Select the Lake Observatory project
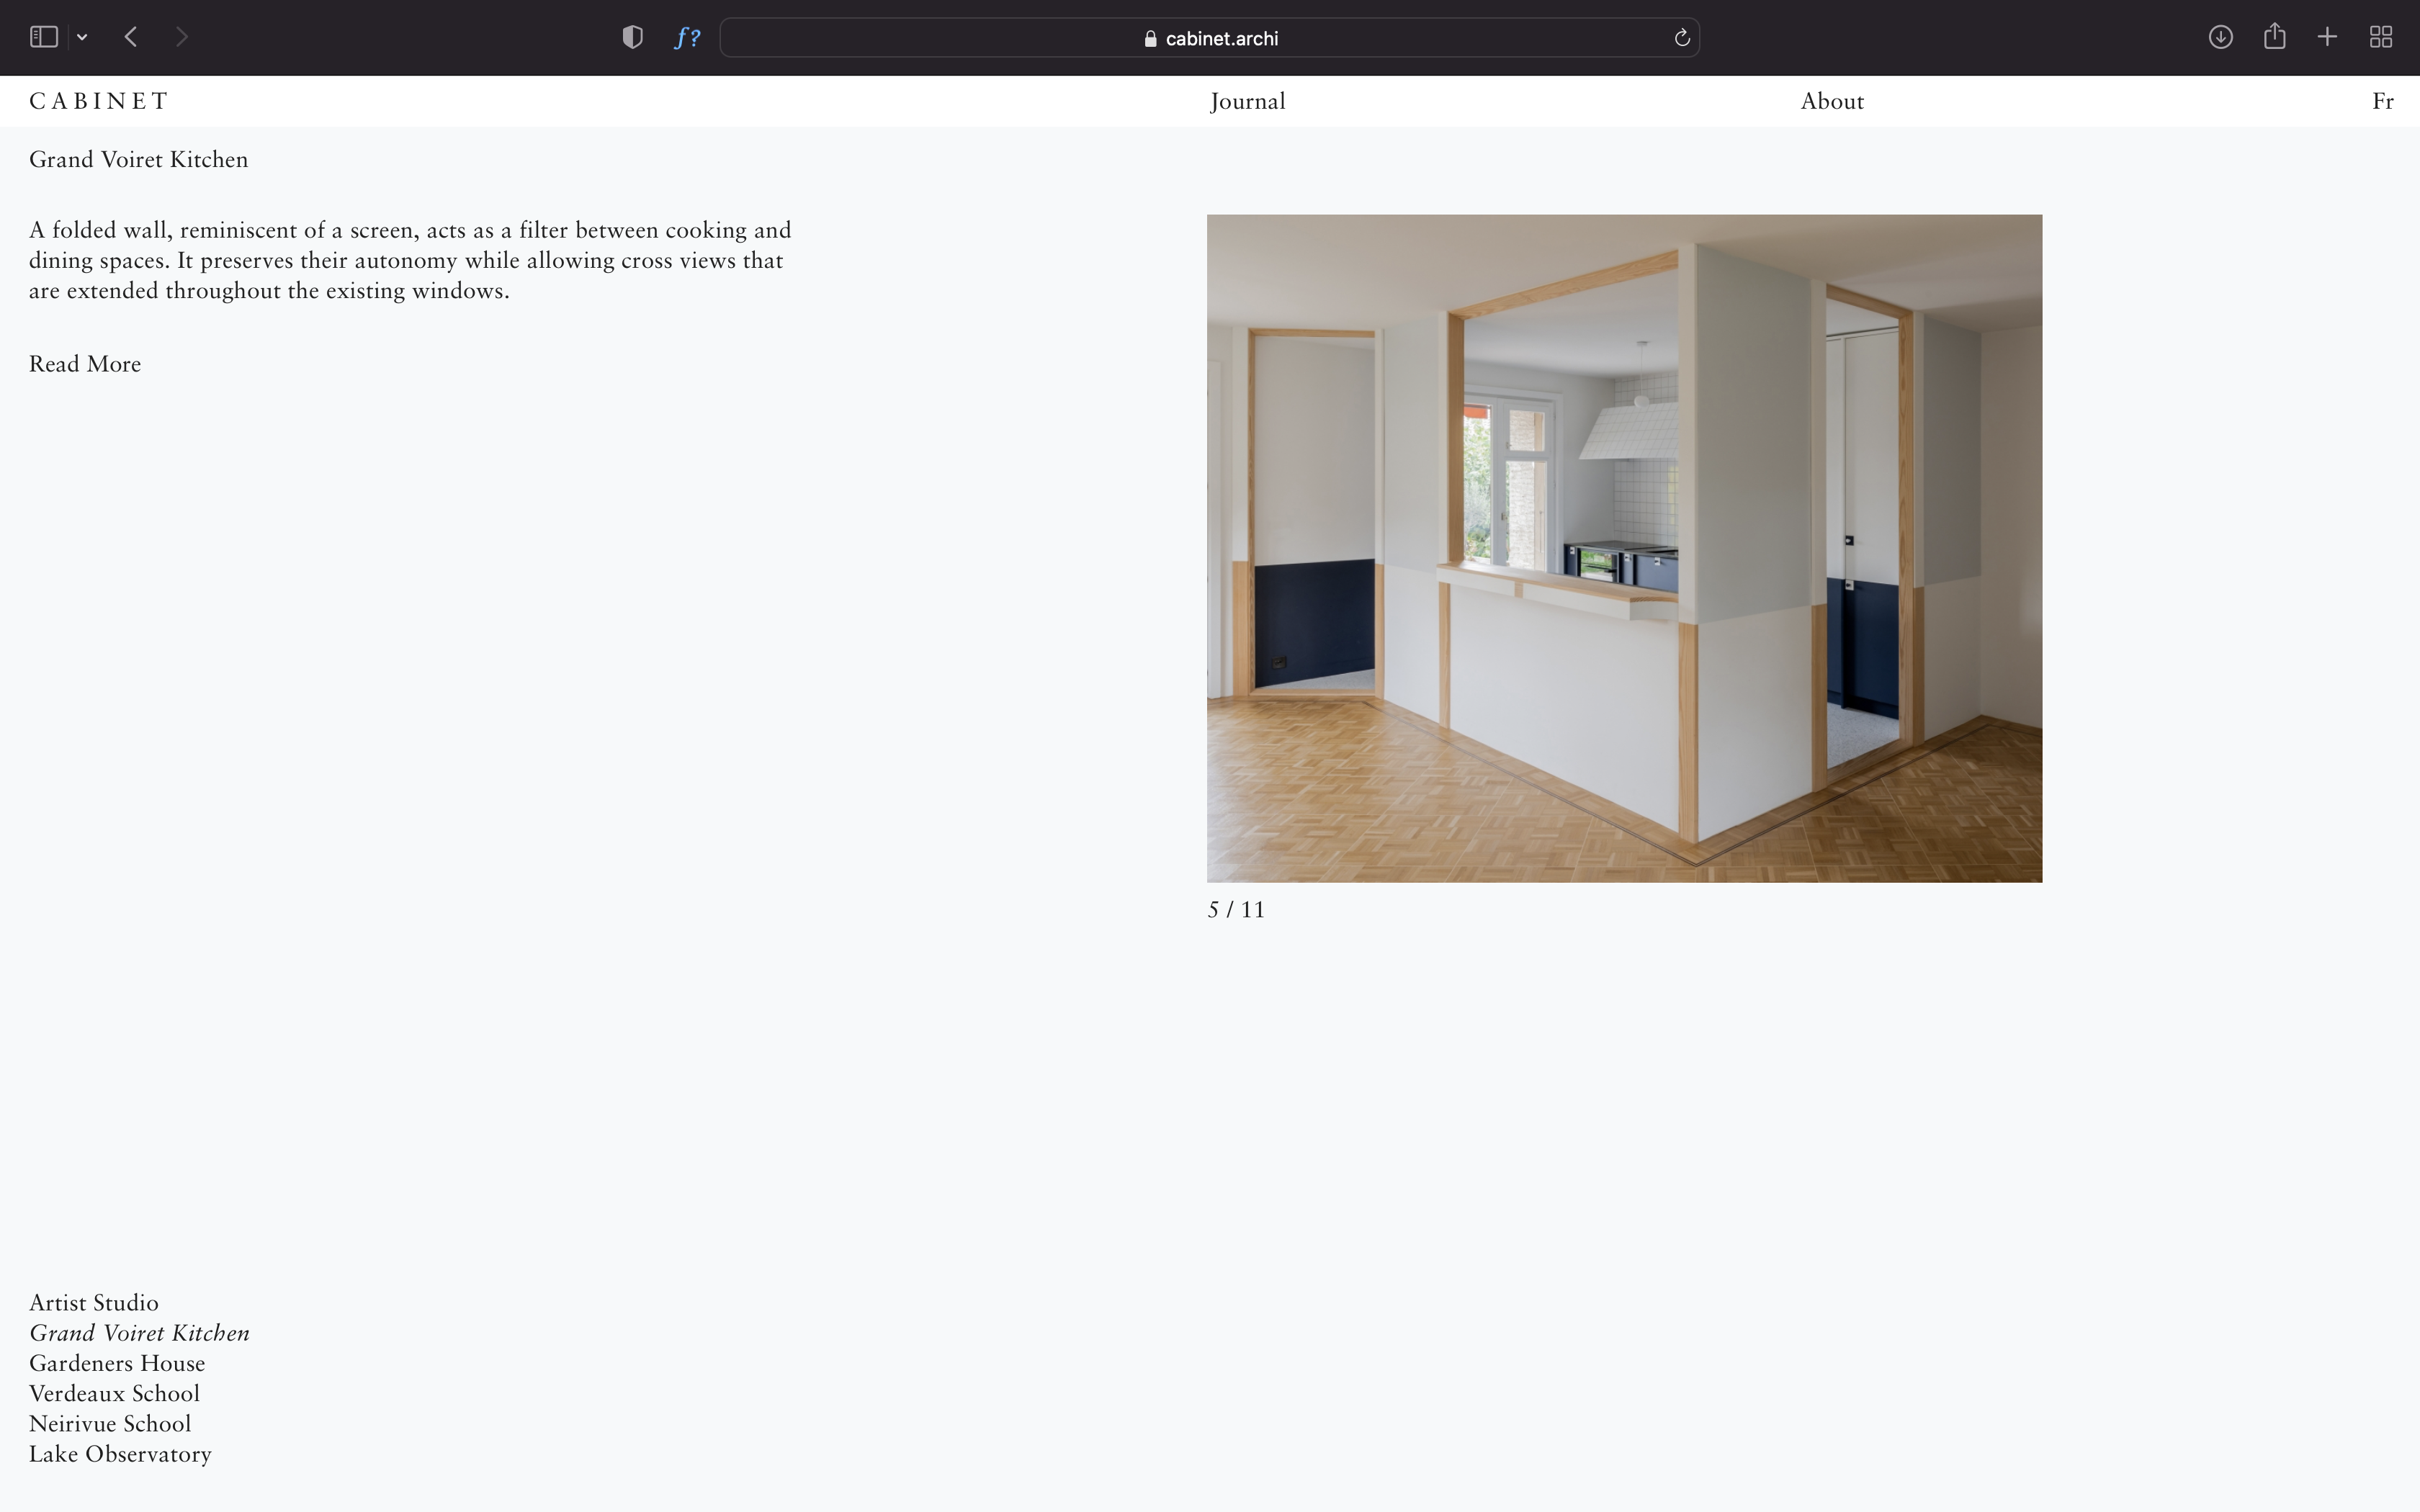This screenshot has height=1512, width=2420. tap(120, 1454)
